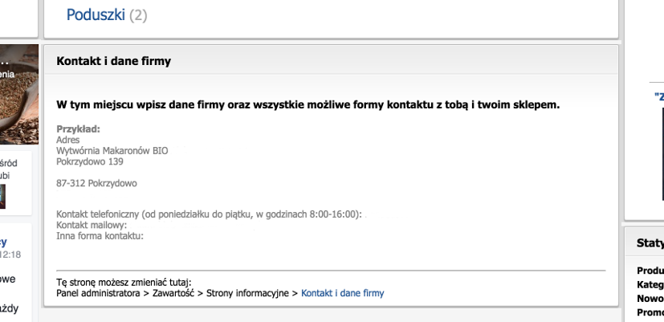This screenshot has height=322, width=664.
Task: Click the Staty… panel header on the right
Action: pyautogui.click(x=649, y=243)
